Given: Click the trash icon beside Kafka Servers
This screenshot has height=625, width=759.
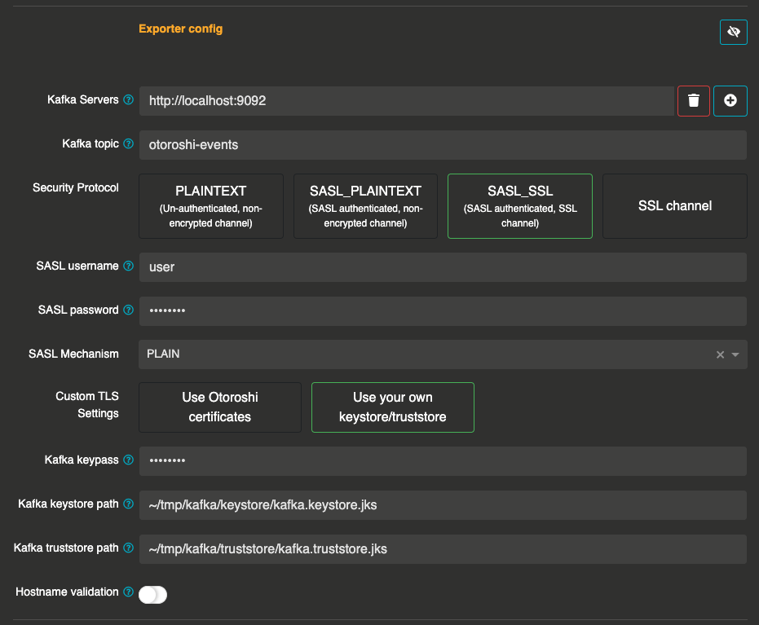Looking at the screenshot, I should coord(694,101).
